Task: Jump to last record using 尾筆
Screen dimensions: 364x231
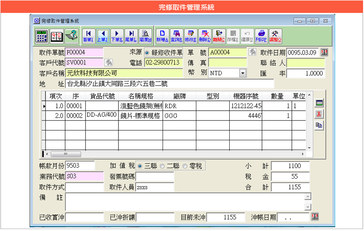Action: pyautogui.click(x=132, y=35)
